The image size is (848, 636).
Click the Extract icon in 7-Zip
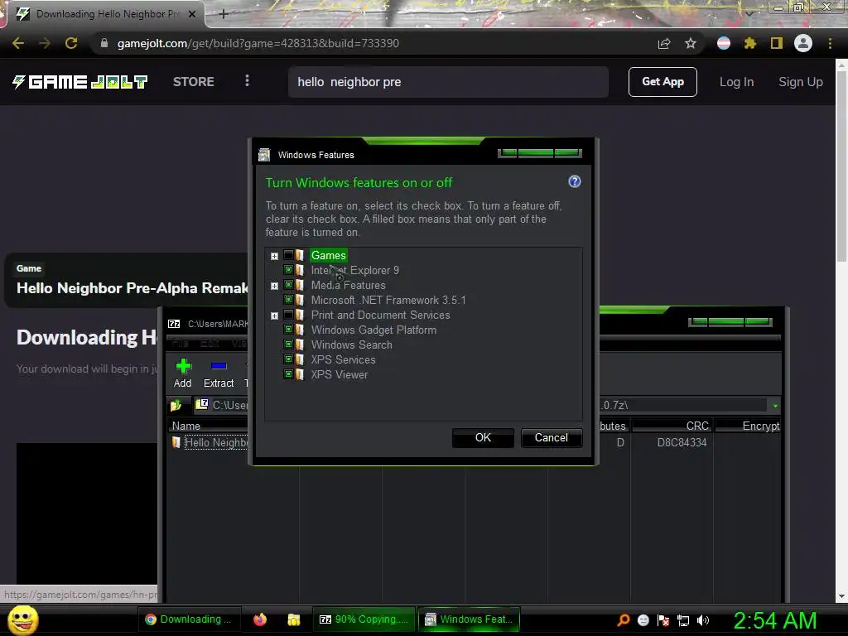(x=219, y=373)
